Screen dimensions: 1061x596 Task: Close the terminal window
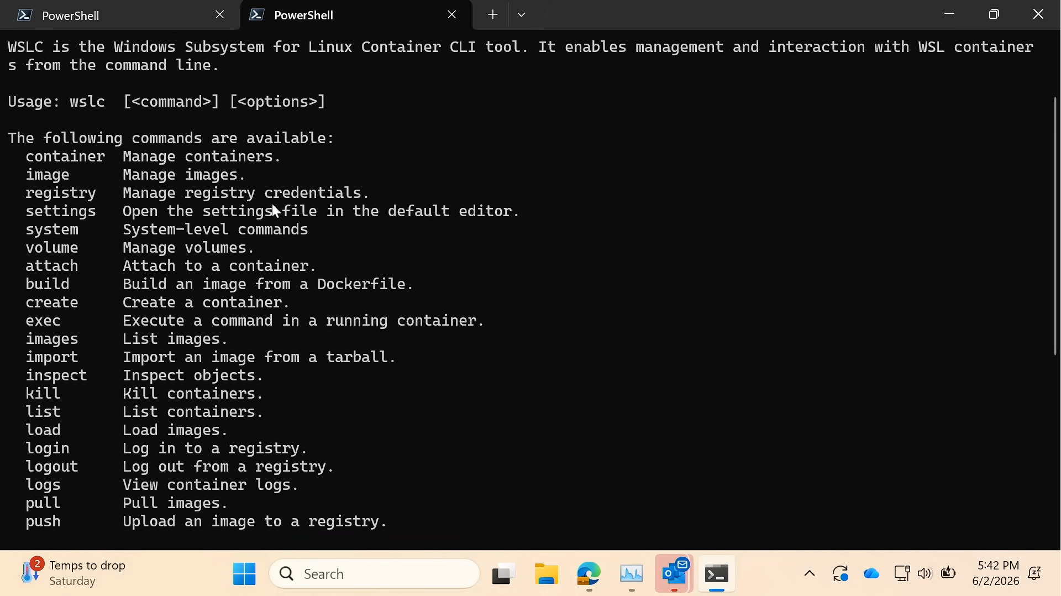point(1039,14)
